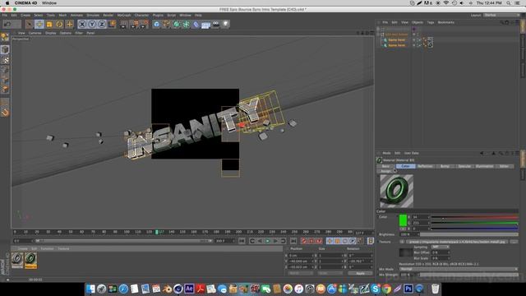
Task: Open the Cameras viewport menu
Action: [x=35, y=33]
